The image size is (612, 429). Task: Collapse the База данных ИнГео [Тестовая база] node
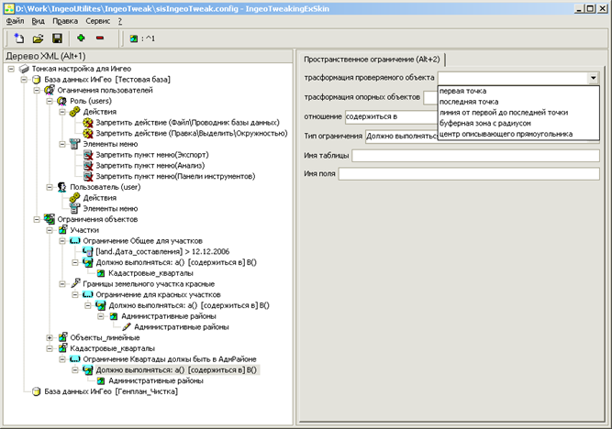pyautogui.click(x=24, y=80)
